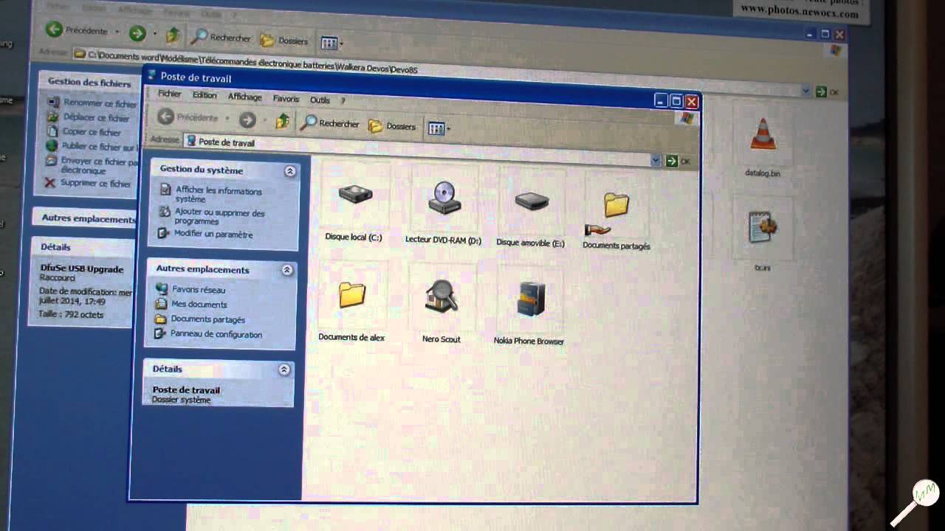Screen dimensions: 945x531
Task: Open Documents partagés folder icon in main pane
Action: tap(615, 205)
